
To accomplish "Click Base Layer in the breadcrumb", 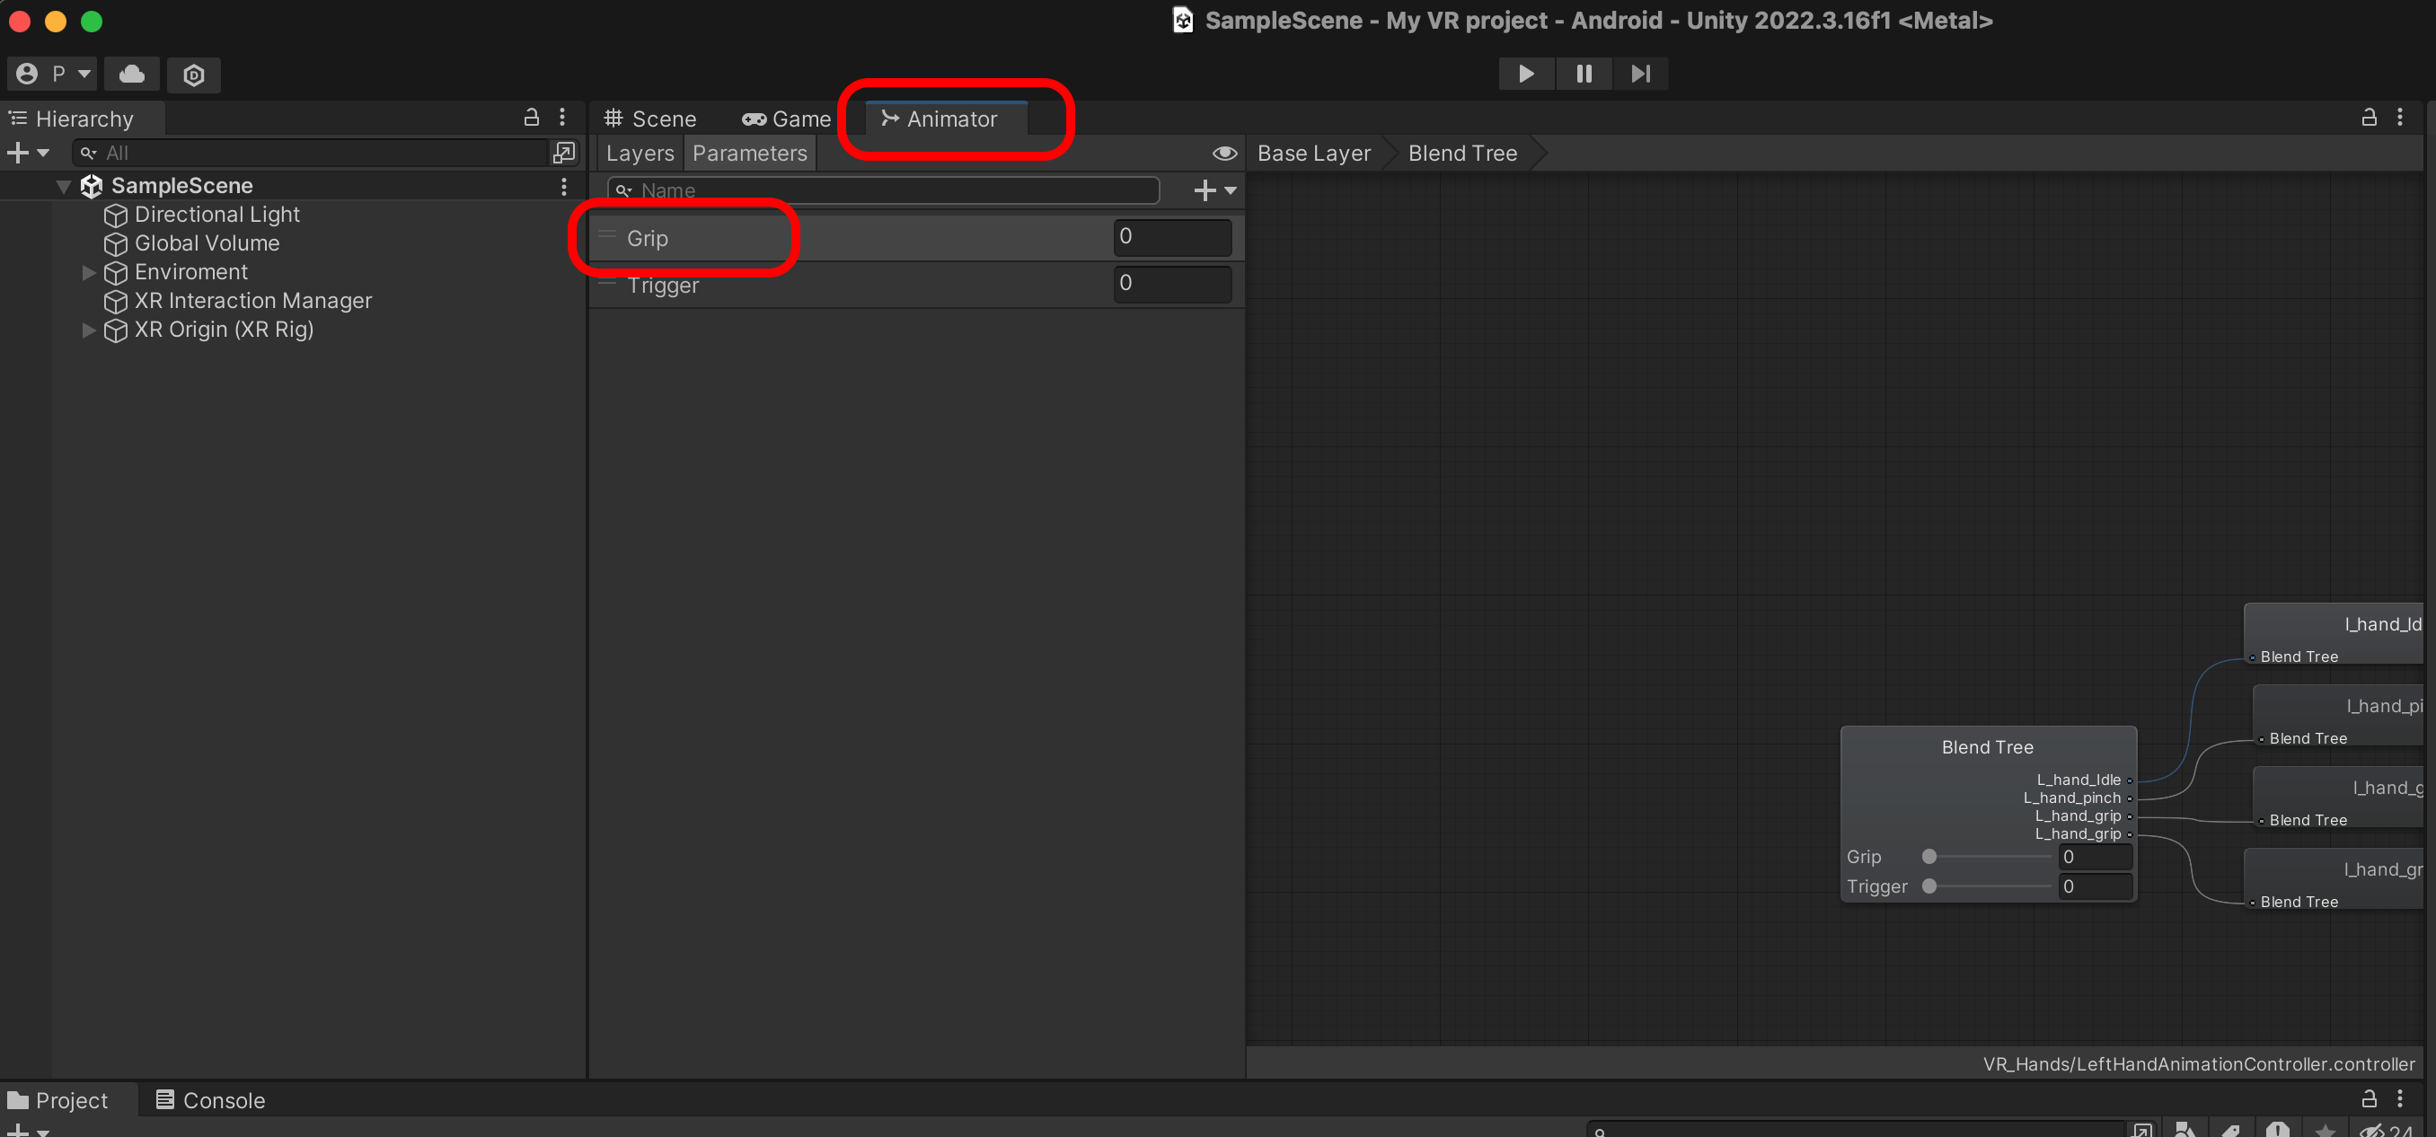I will [1312, 153].
